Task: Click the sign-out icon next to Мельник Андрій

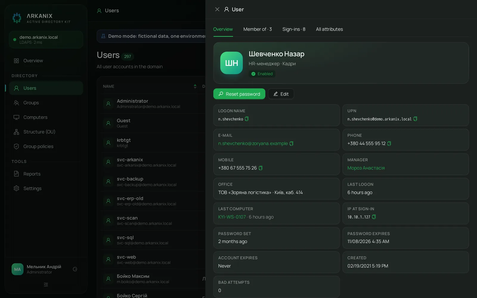Action: [75, 269]
